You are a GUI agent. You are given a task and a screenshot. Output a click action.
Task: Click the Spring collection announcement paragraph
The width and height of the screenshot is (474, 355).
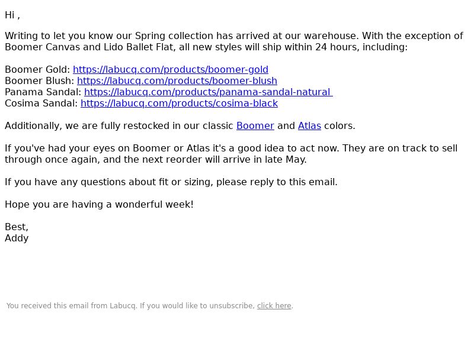234,41
